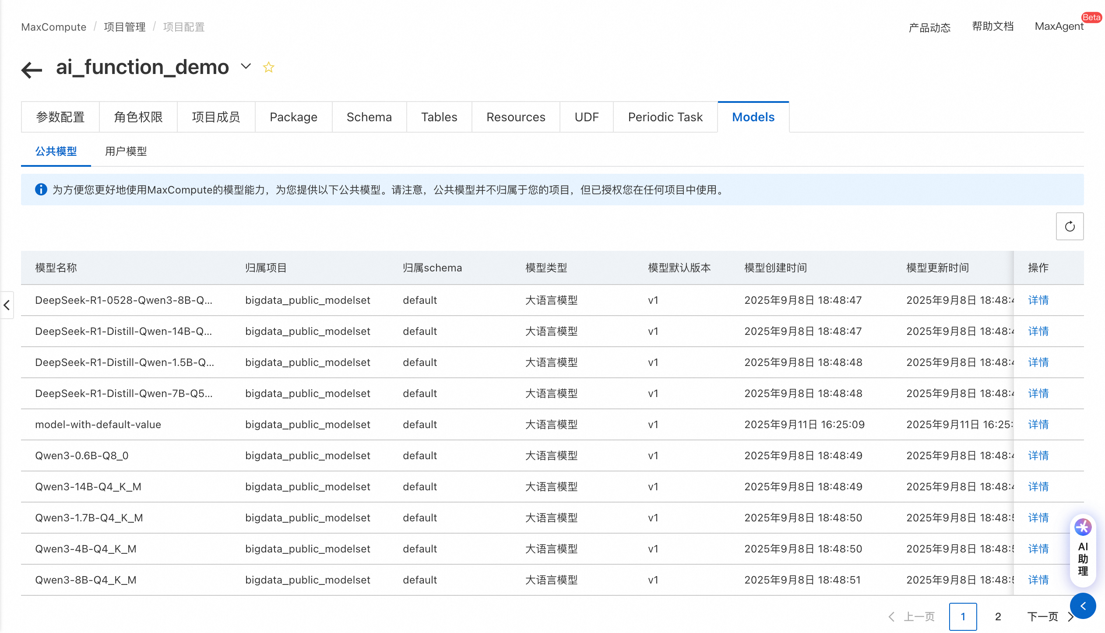Image resolution: width=1105 pixels, height=633 pixels.
Task: Select the 参数配置 tab
Action: click(60, 117)
